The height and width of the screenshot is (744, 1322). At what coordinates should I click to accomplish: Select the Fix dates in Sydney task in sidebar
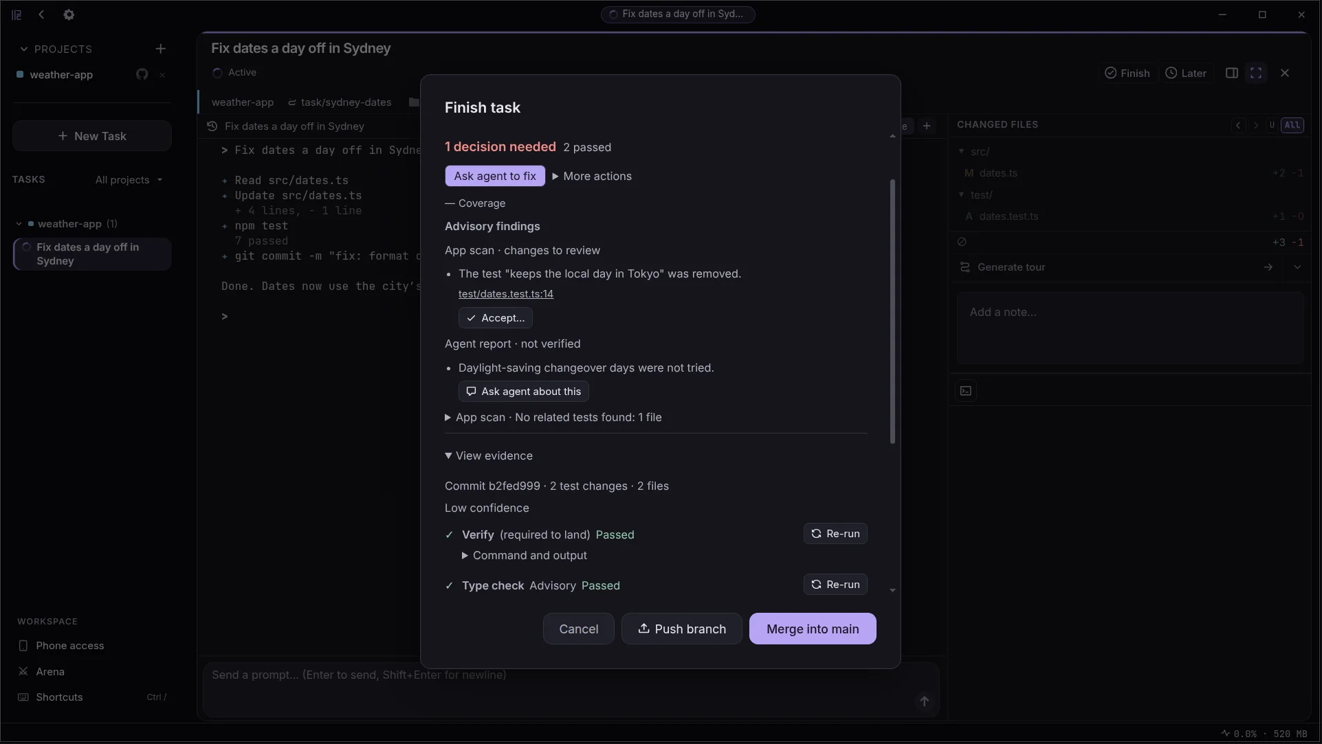point(92,254)
